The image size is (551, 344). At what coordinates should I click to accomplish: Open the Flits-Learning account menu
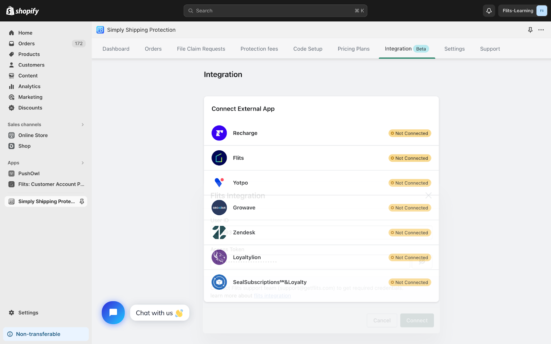click(x=523, y=11)
